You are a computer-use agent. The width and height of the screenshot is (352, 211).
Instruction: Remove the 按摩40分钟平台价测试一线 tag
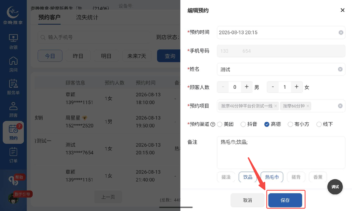[x=275, y=106]
